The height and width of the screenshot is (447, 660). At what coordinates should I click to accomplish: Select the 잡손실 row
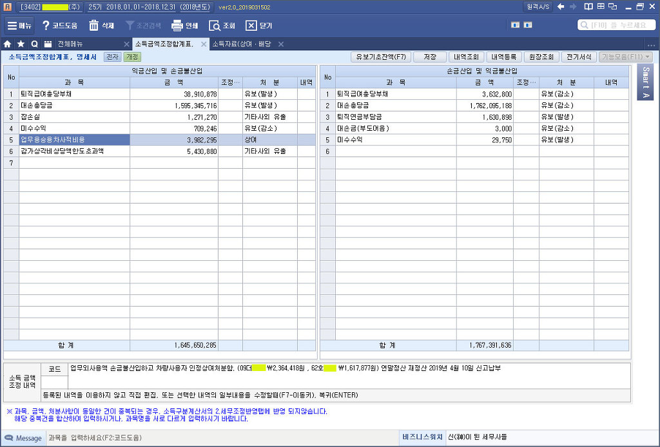pos(160,117)
